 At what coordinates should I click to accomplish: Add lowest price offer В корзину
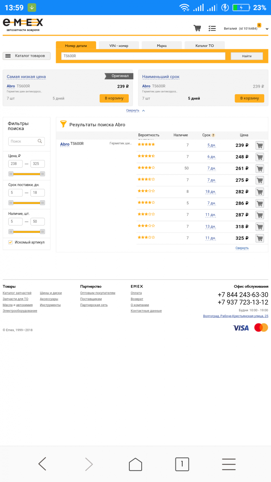click(114, 98)
